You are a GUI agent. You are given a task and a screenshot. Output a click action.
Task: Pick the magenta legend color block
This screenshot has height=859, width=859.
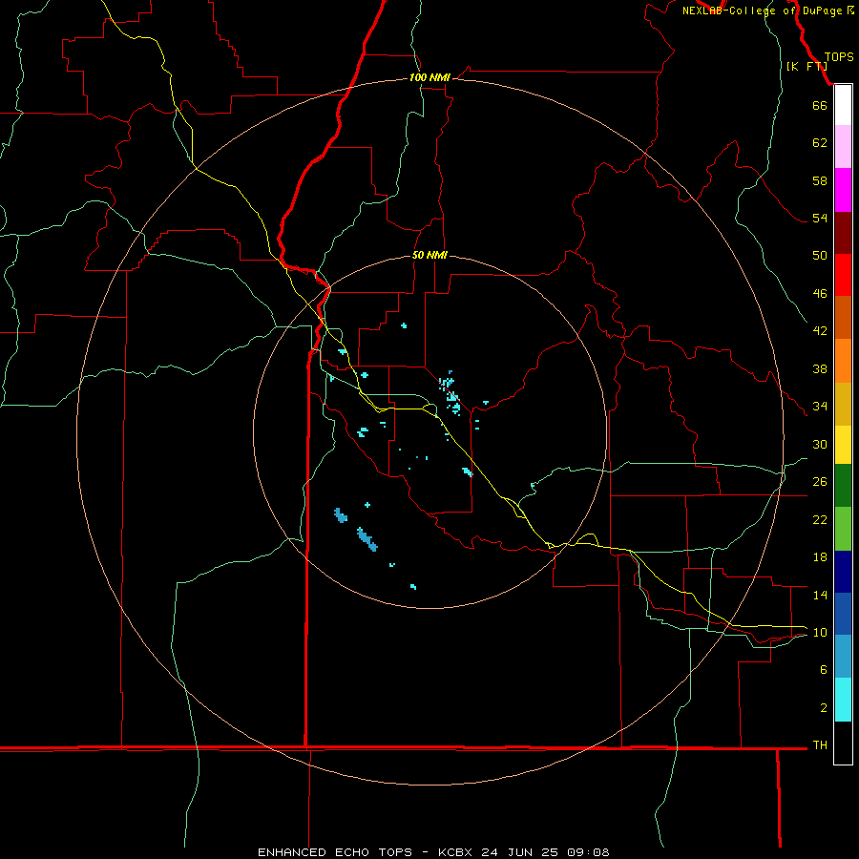[x=843, y=190]
